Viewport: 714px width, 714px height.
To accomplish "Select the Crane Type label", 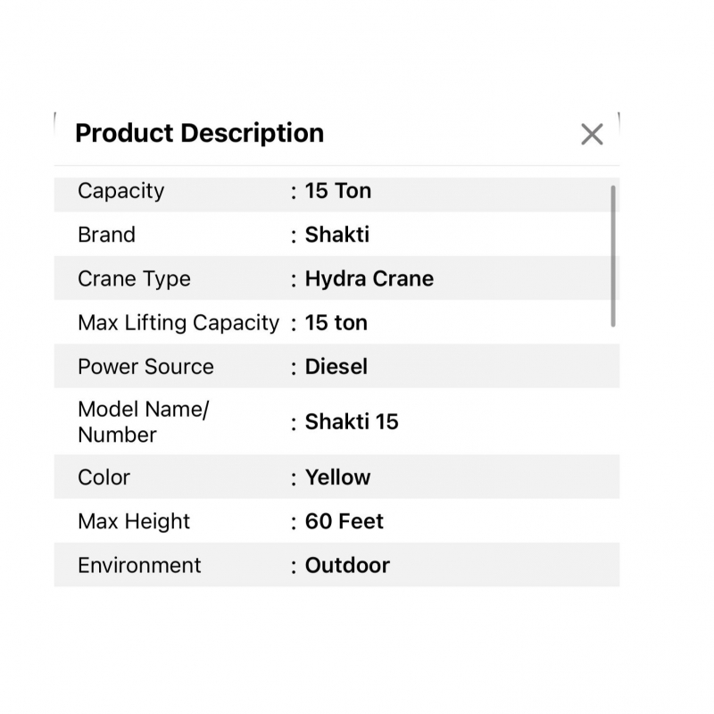I will 134,278.
